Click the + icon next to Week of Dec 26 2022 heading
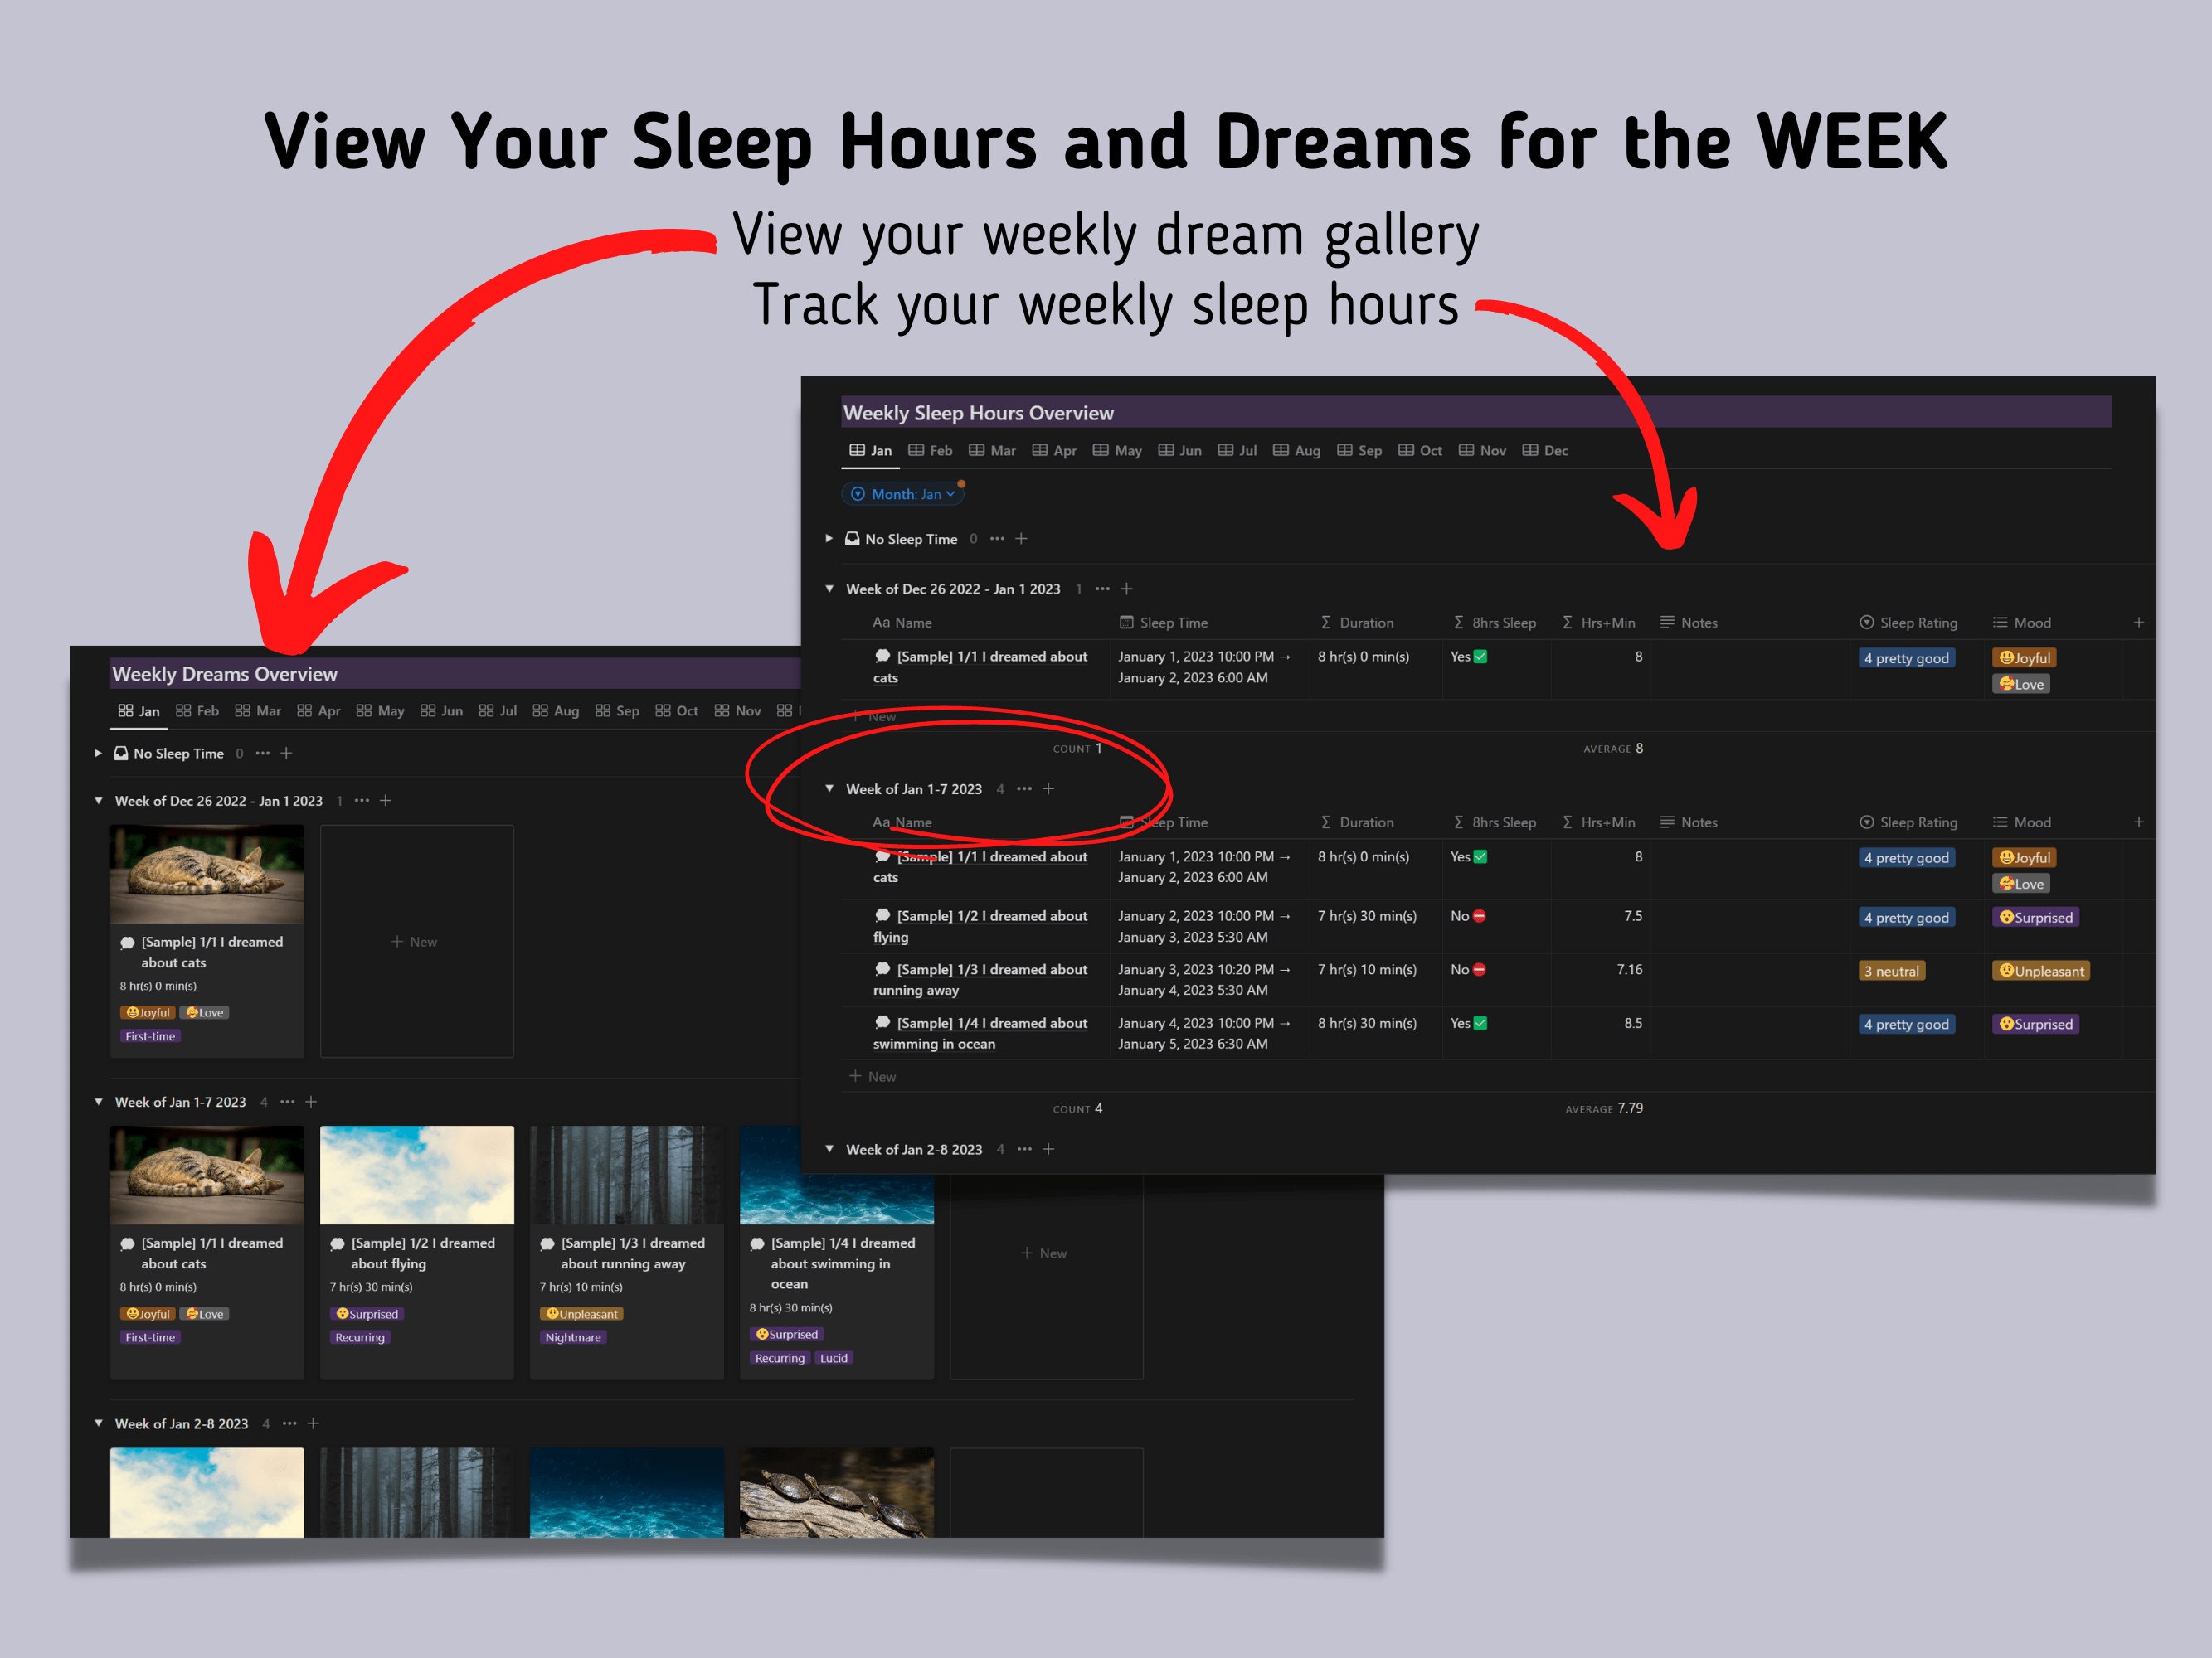The height and width of the screenshot is (1658, 2212). pos(1126,589)
